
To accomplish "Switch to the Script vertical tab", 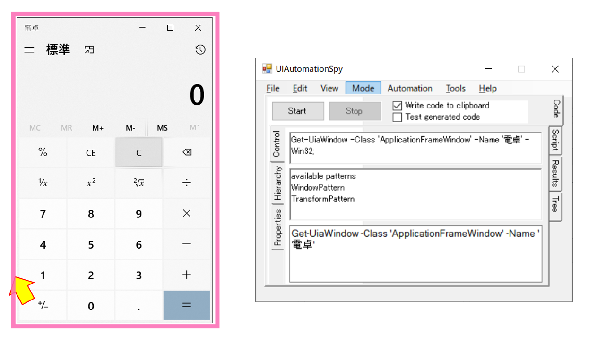I will 555,140.
